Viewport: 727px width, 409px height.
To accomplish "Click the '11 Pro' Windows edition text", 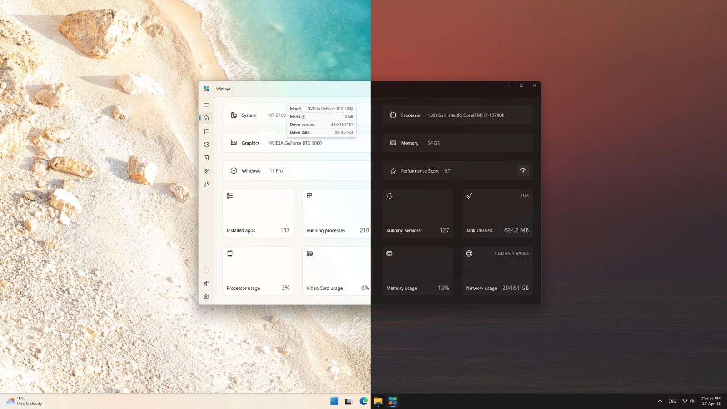I will point(276,171).
